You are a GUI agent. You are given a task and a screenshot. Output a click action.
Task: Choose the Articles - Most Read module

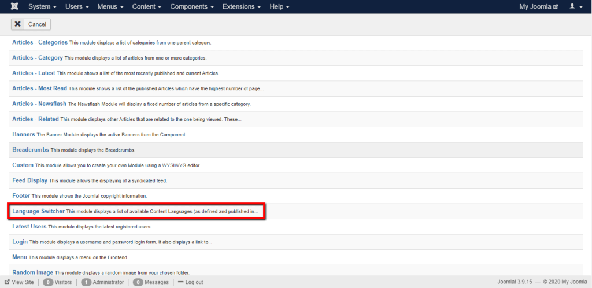pyautogui.click(x=40, y=88)
